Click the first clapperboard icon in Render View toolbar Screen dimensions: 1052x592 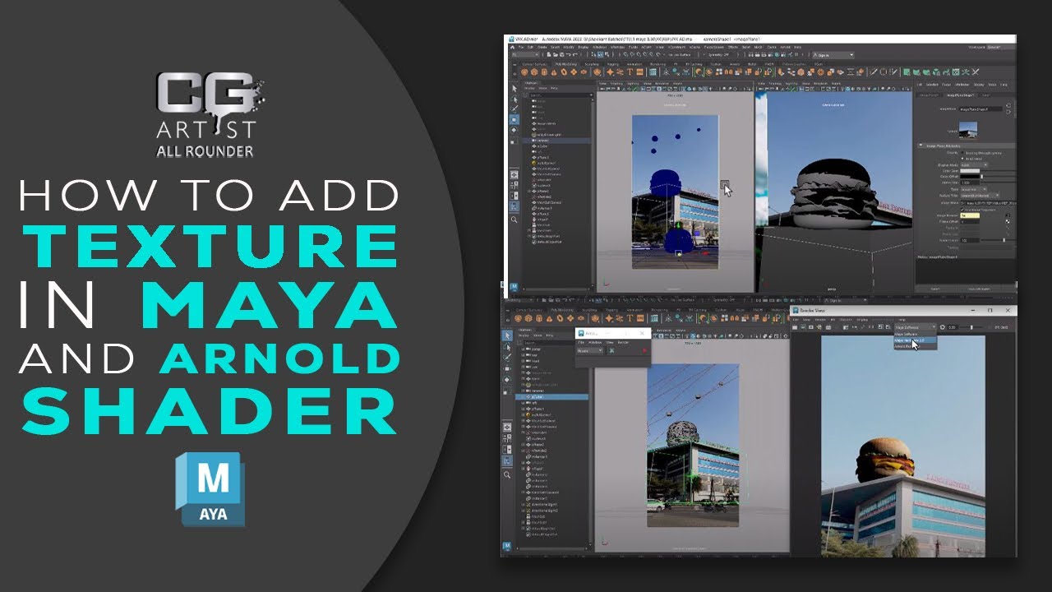[x=795, y=327]
